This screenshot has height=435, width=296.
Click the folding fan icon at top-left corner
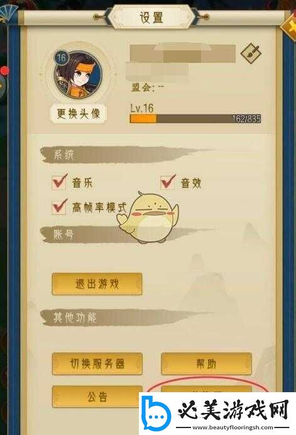8,13
